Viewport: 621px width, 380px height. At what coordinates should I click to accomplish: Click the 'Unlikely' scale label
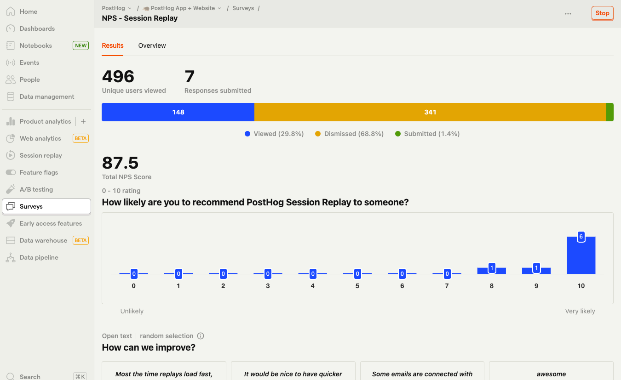tap(132, 311)
